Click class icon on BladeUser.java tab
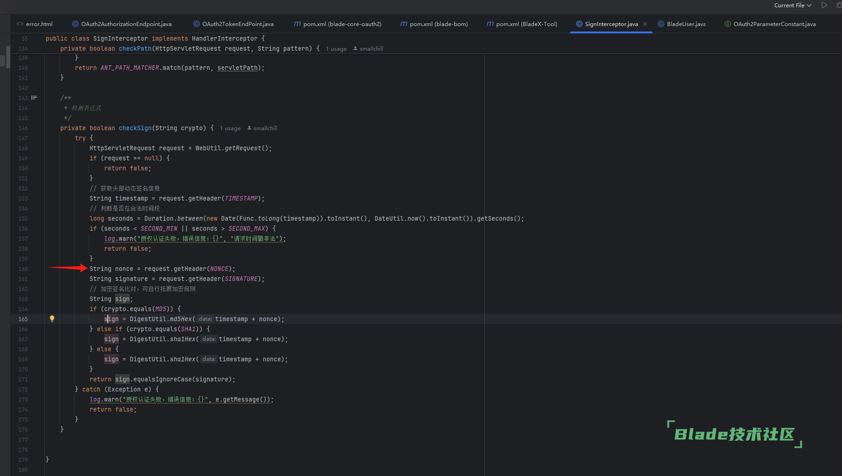This screenshot has width=842, height=476. pyautogui.click(x=661, y=24)
